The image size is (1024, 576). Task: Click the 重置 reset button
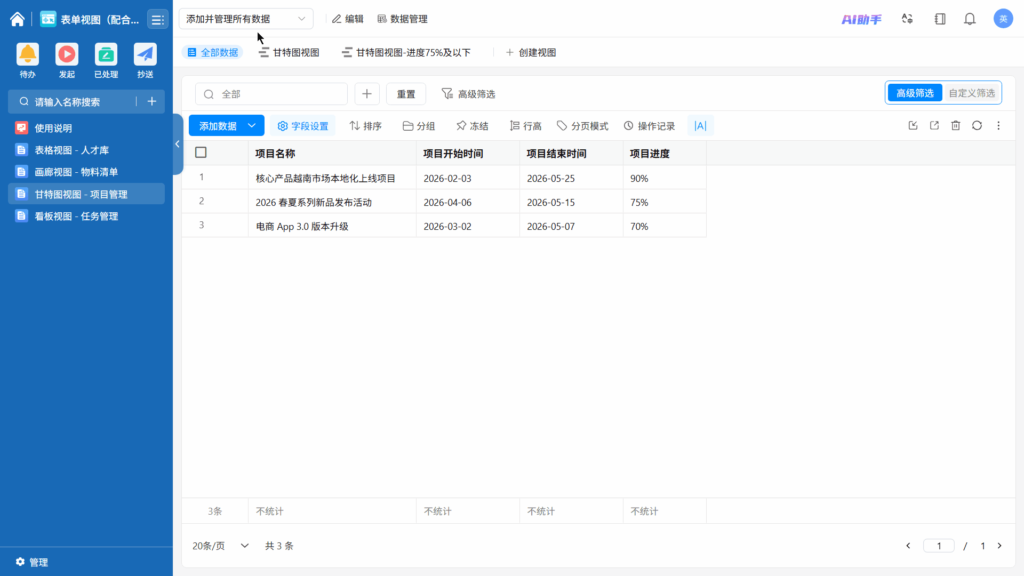(406, 94)
